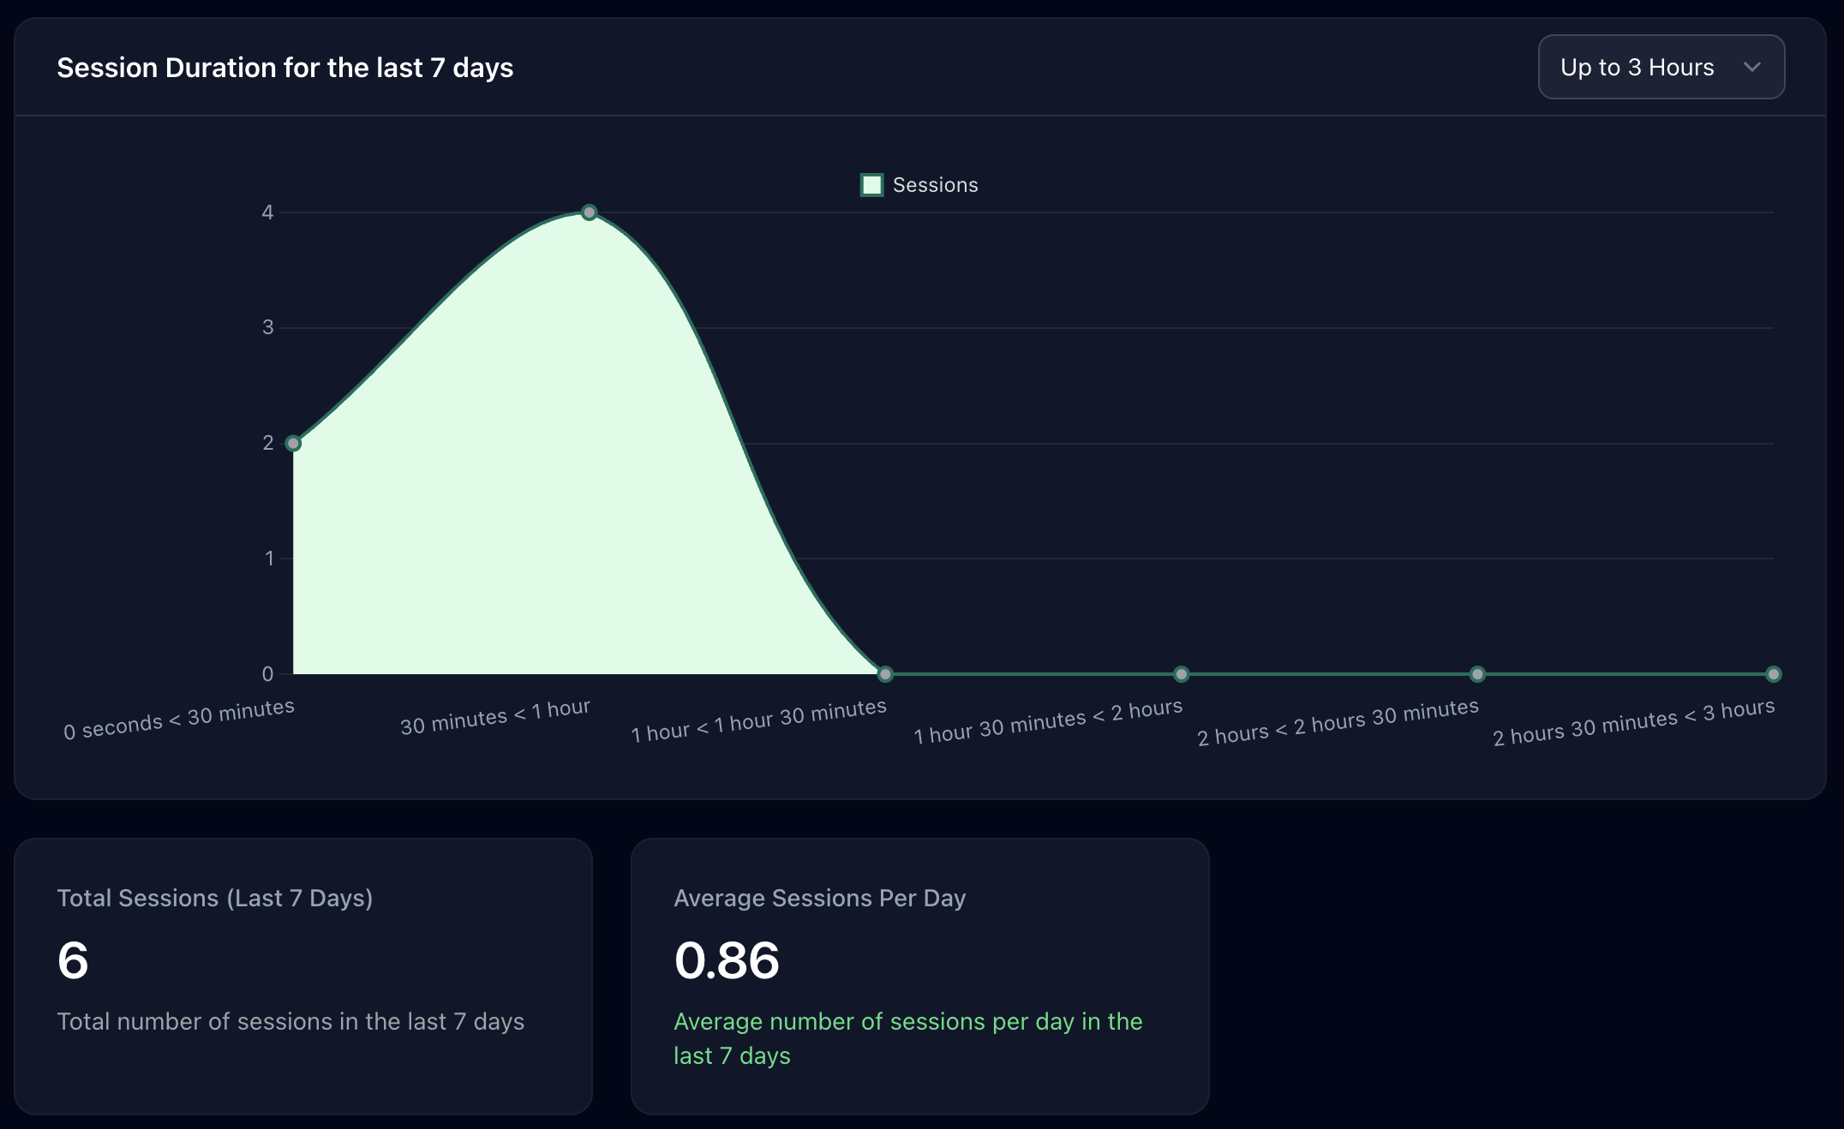The width and height of the screenshot is (1844, 1129).
Task: Click '0 seconds < 30 minutes' axis label
Action: 179,720
